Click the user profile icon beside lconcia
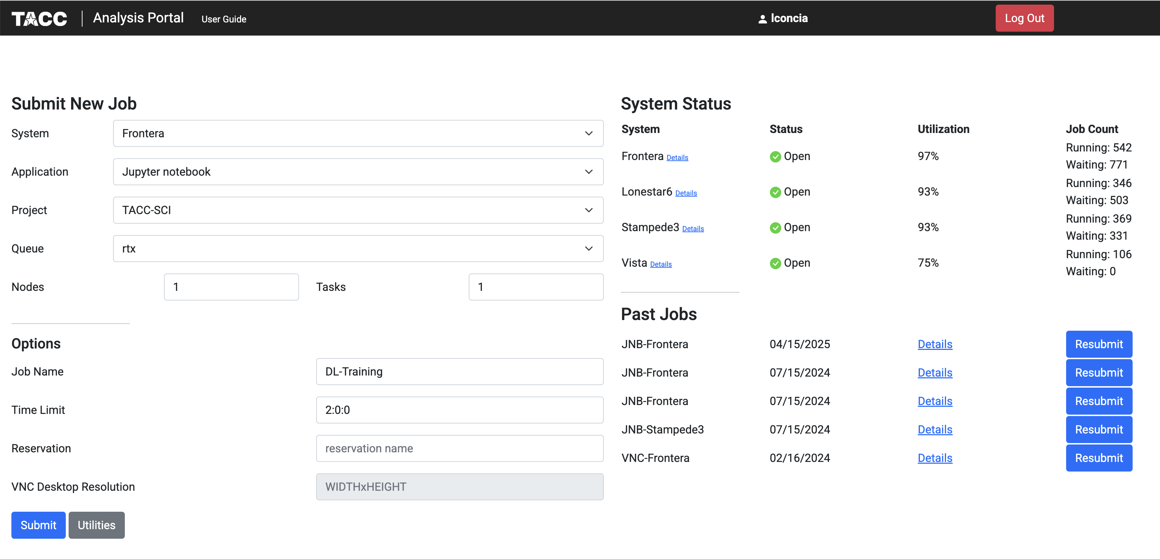The width and height of the screenshot is (1160, 559). click(762, 19)
